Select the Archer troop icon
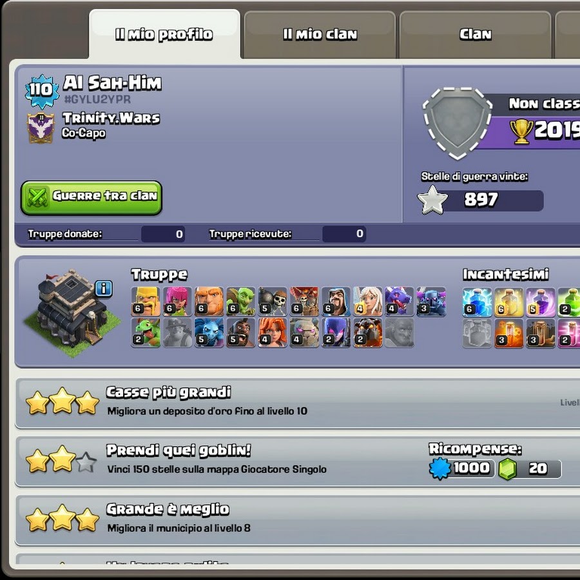This screenshot has height=580, width=580. [178, 302]
